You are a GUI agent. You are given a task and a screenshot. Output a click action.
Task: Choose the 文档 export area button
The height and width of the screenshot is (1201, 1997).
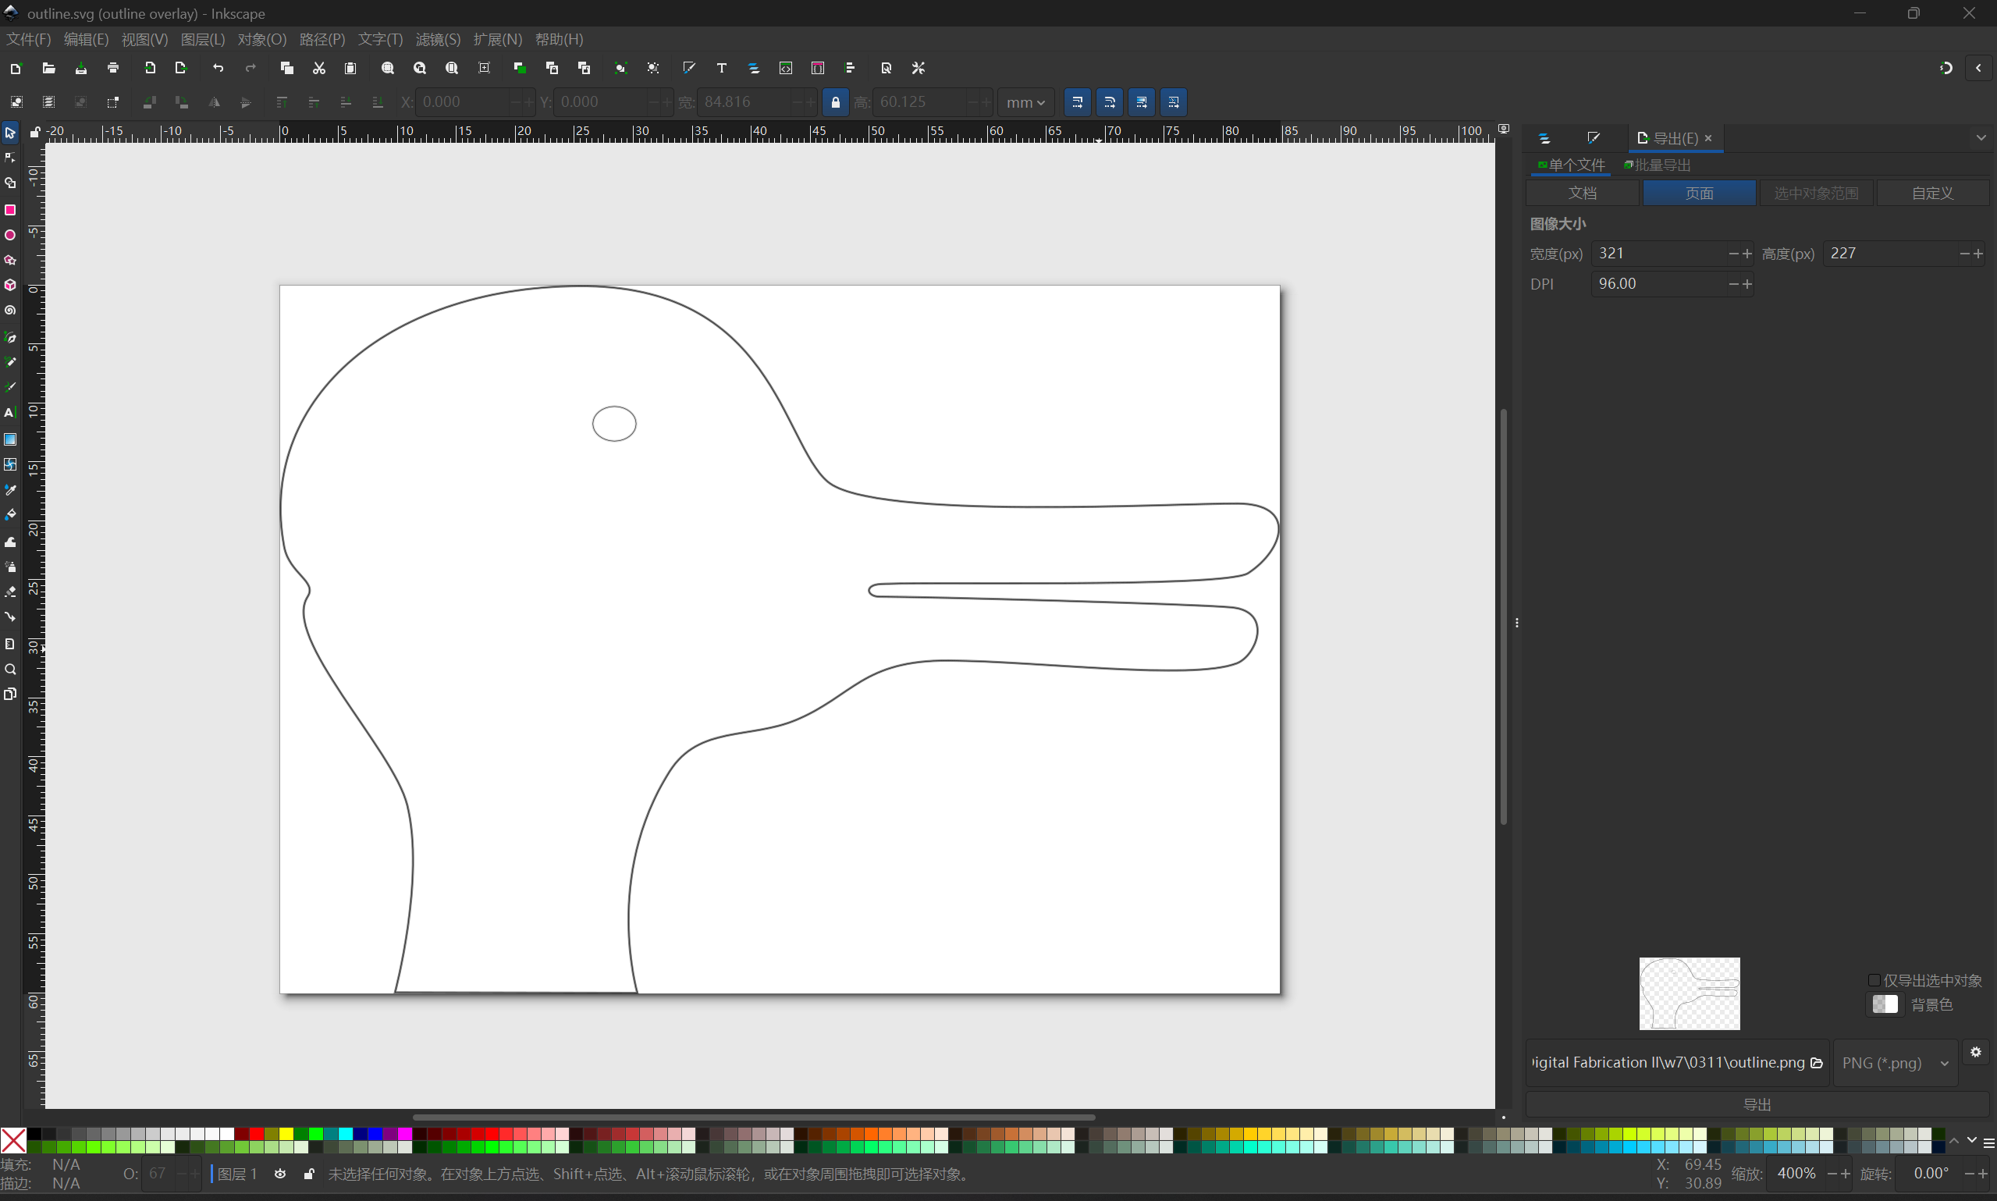tap(1583, 194)
